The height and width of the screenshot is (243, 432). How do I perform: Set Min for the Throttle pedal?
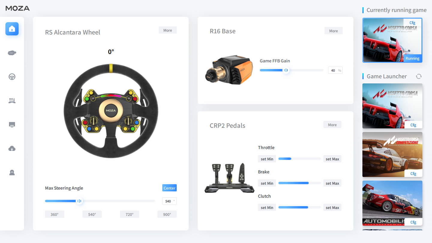pyautogui.click(x=267, y=159)
